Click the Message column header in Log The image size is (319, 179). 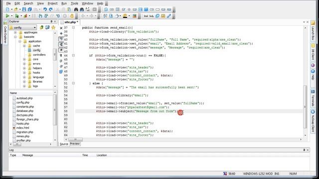(28, 155)
